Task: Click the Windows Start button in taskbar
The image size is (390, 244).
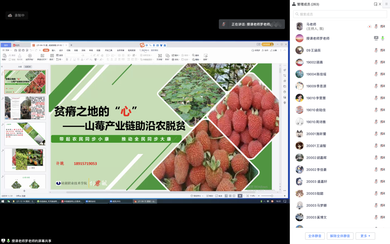Action: coord(3,201)
